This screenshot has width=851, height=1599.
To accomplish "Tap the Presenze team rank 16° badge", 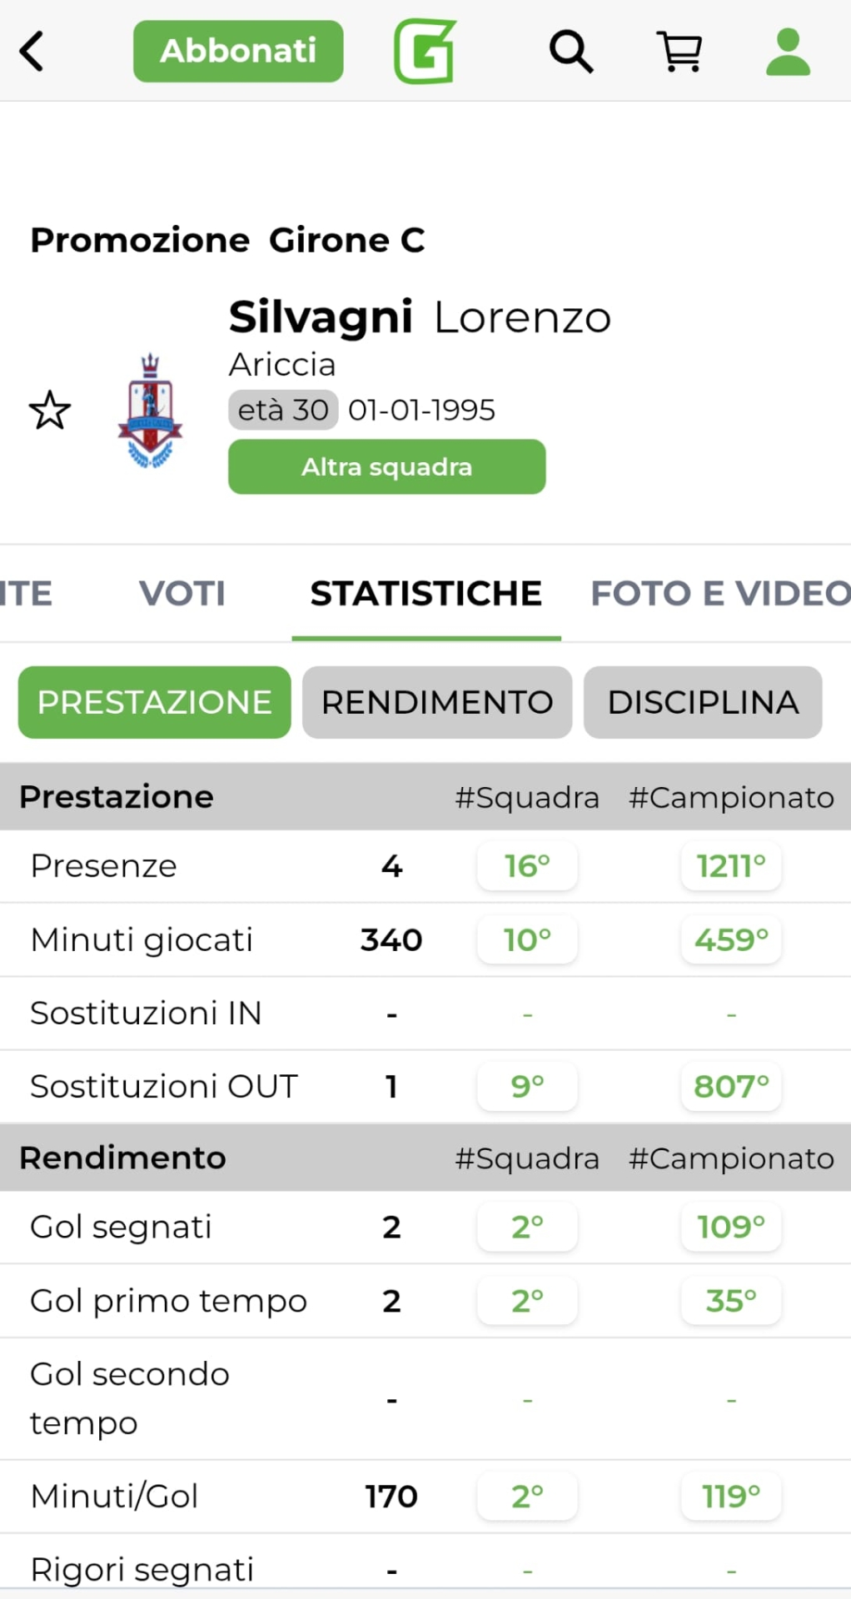I will [x=527, y=866].
